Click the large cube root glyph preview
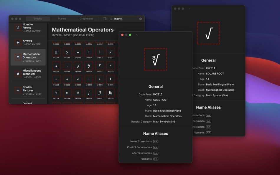Image resolution: width=280 pixels, height=175 pixels. coord(156,59)
